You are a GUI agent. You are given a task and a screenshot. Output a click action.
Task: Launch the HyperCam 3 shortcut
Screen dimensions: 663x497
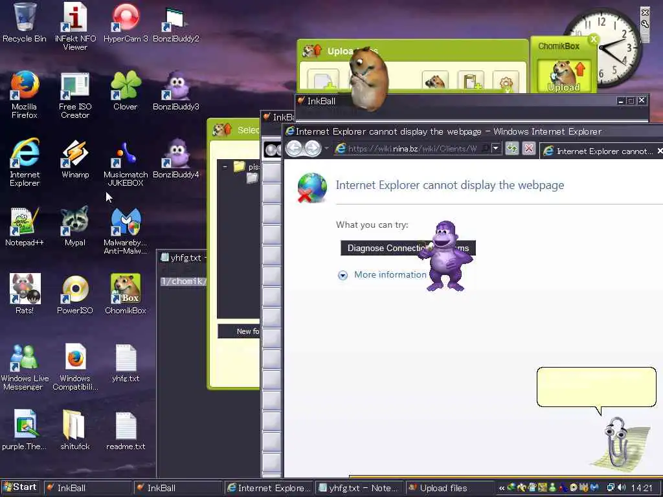(x=126, y=23)
